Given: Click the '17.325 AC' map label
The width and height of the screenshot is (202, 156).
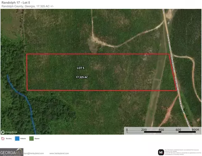Looking at the screenshot, I should click(82, 77).
